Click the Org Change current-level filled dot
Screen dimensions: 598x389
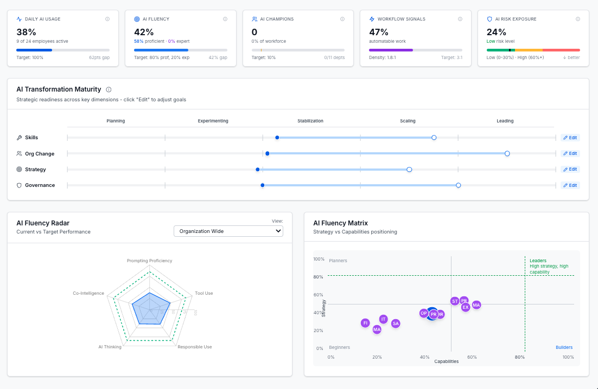268,153
